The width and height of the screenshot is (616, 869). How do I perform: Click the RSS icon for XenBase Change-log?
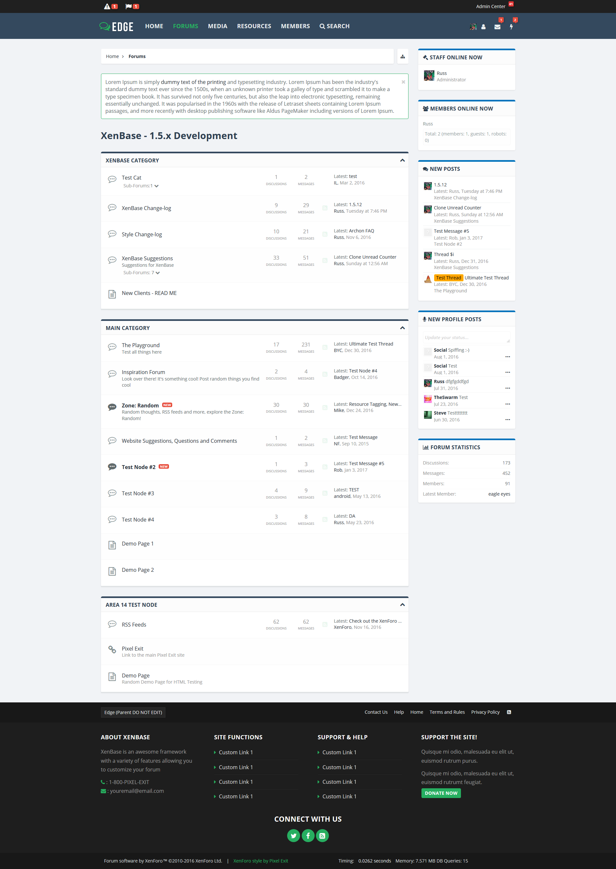click(x=325, y=208)
